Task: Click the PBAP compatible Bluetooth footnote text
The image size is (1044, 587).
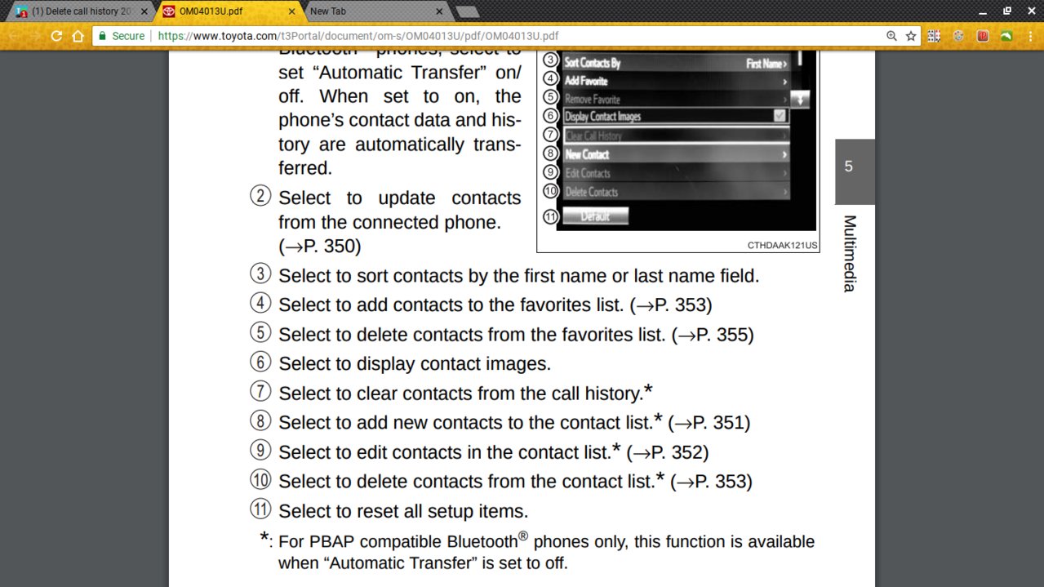Action: click(546, 552)
